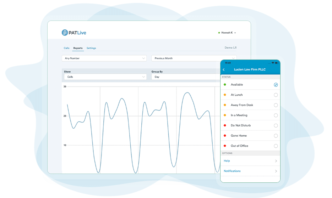Tap the back arrow in the phone header
The height and width of the screenshot is (198, 332).
click(224, 70)
